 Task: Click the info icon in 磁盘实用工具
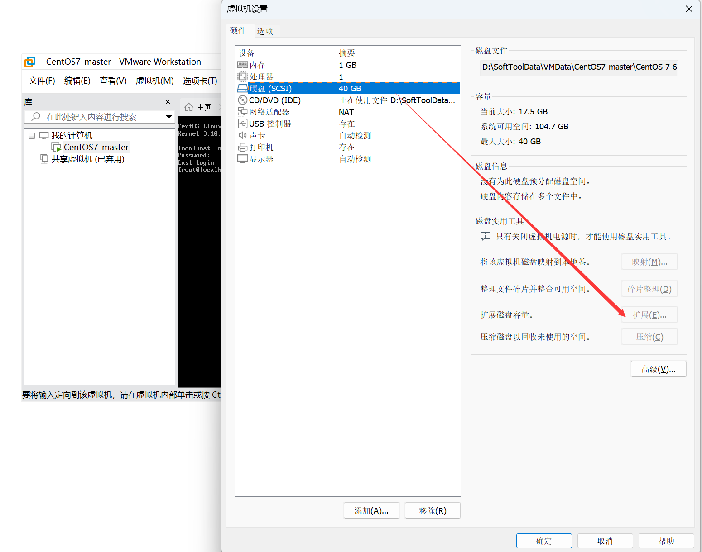[x=485, y=237]
